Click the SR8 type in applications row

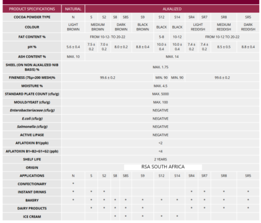(x=224, y=176)
